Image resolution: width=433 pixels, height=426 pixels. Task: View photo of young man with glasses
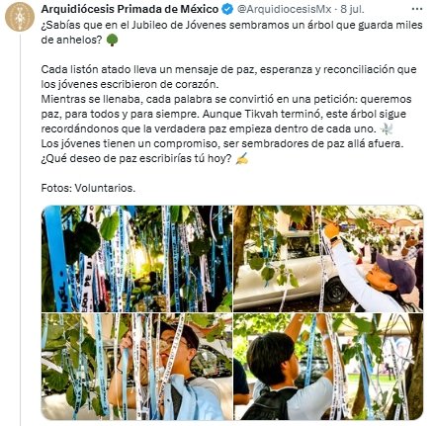pos(136,367)
